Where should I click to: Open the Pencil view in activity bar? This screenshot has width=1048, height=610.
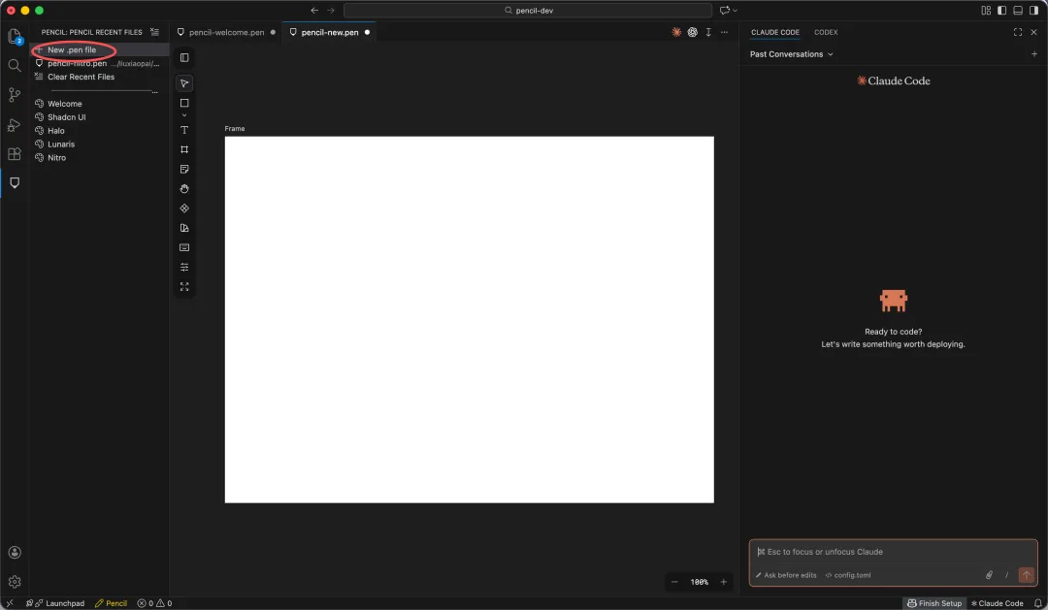tap(14, 183)
